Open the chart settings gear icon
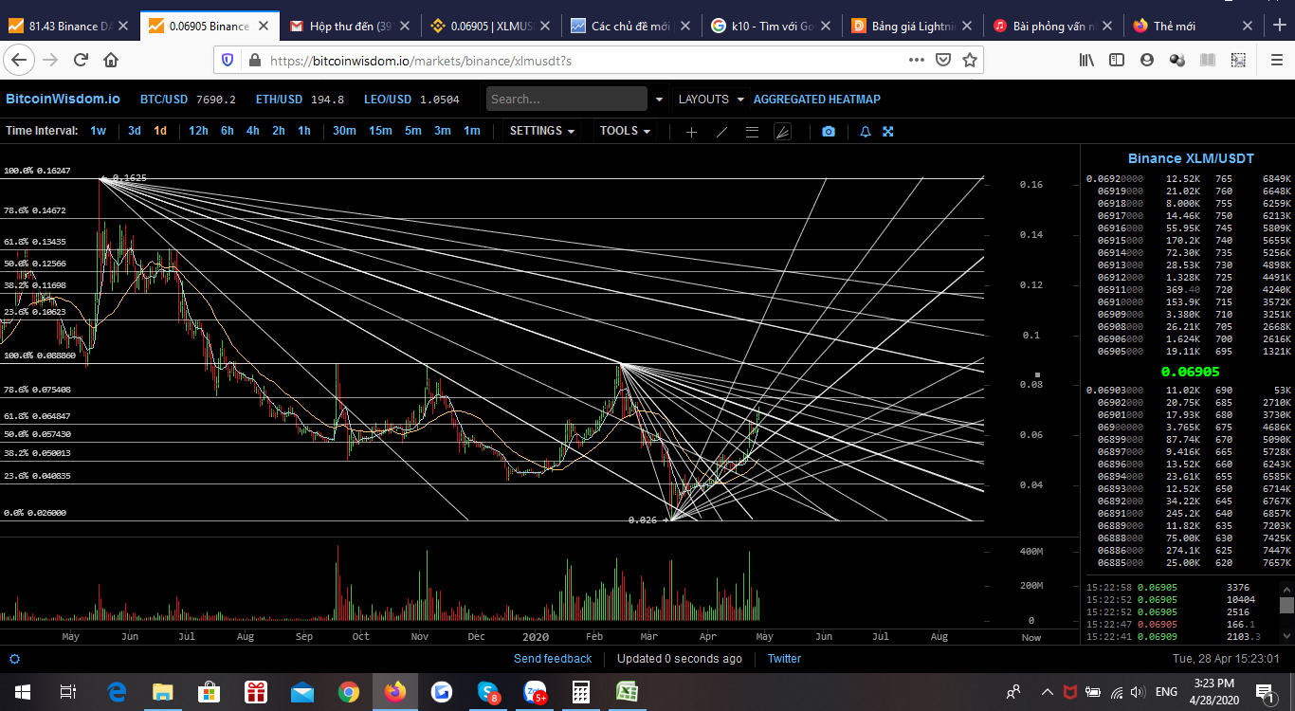The height and width of the screenshot is (711, 1295). tap(14, 659)
